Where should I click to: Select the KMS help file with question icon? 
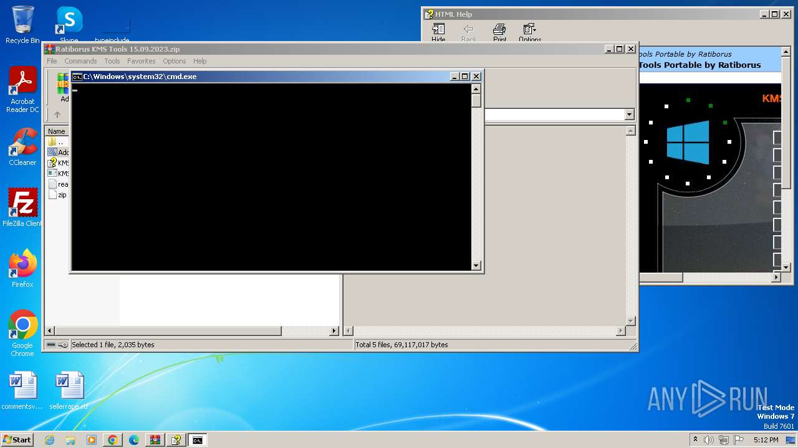57,163
